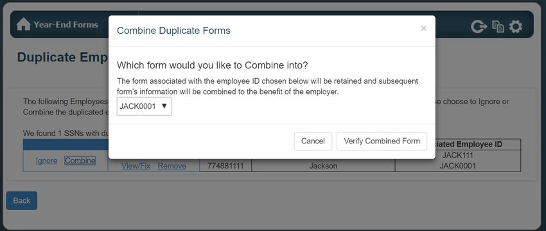Click the Remove link

(x=172, y=166)
